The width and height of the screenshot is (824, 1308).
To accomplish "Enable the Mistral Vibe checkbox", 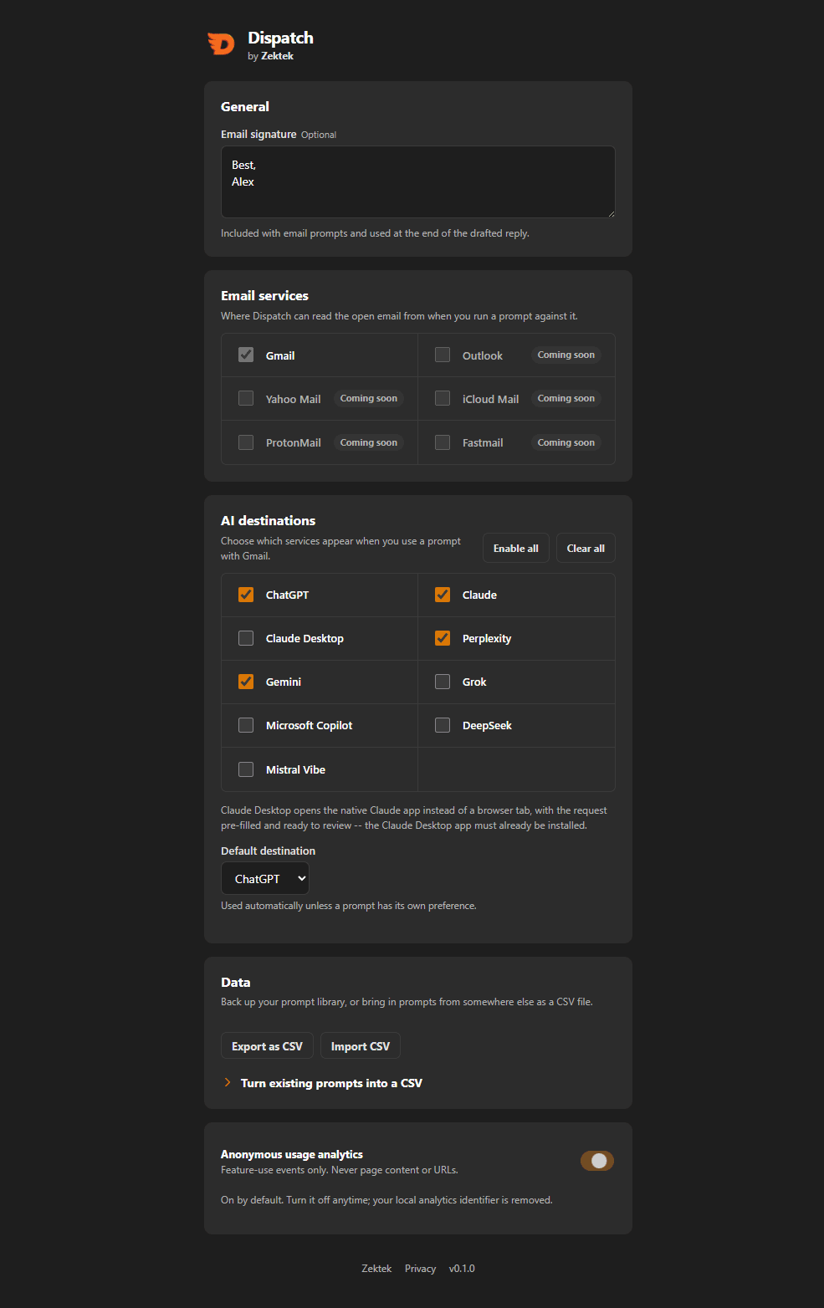I will click(x=246, y=769).
